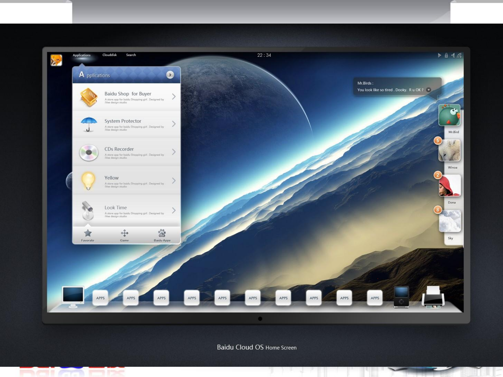Open the Clouddisk menu

click(x=109, y=55)
